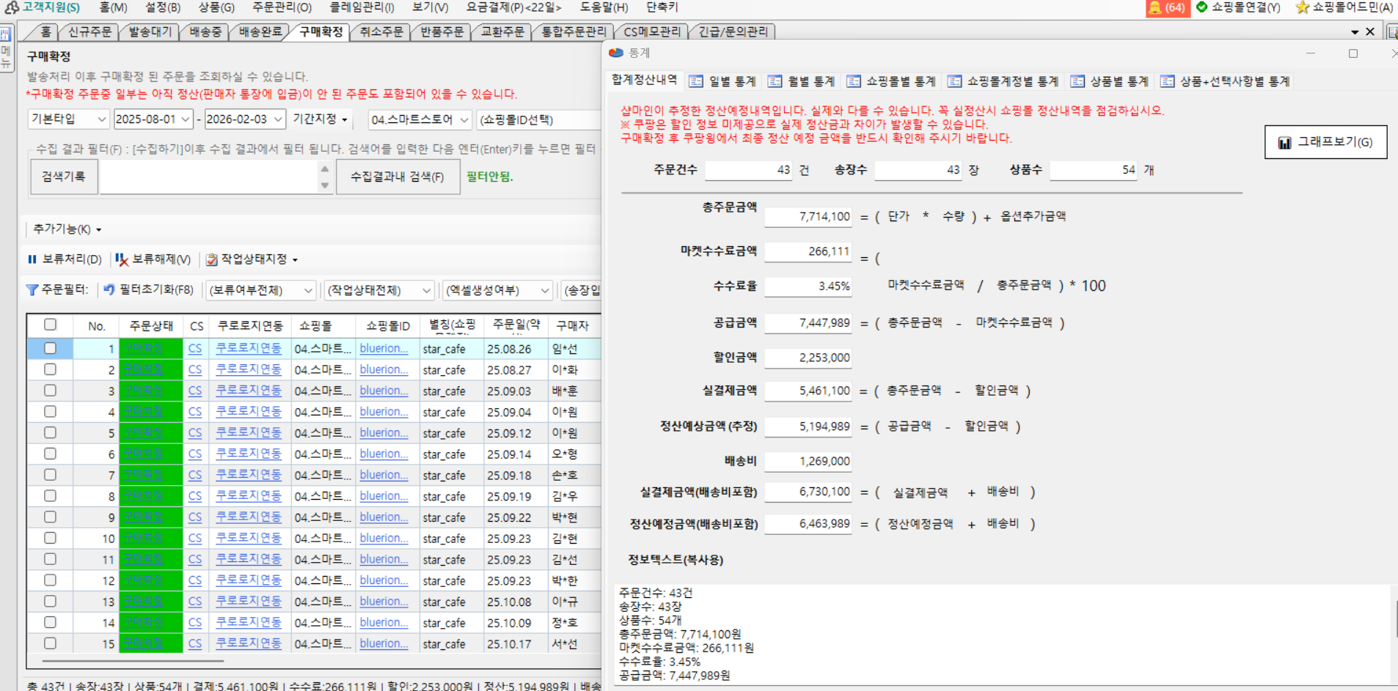Check the checkbox for row 5
Image resolution: width=1398 pixels, height=691 pixels.
click(x=50, y=433)
